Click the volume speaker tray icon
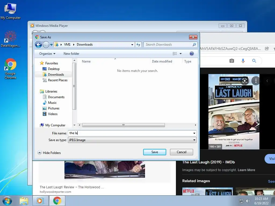The image size is (275, 206). [248, 201]
